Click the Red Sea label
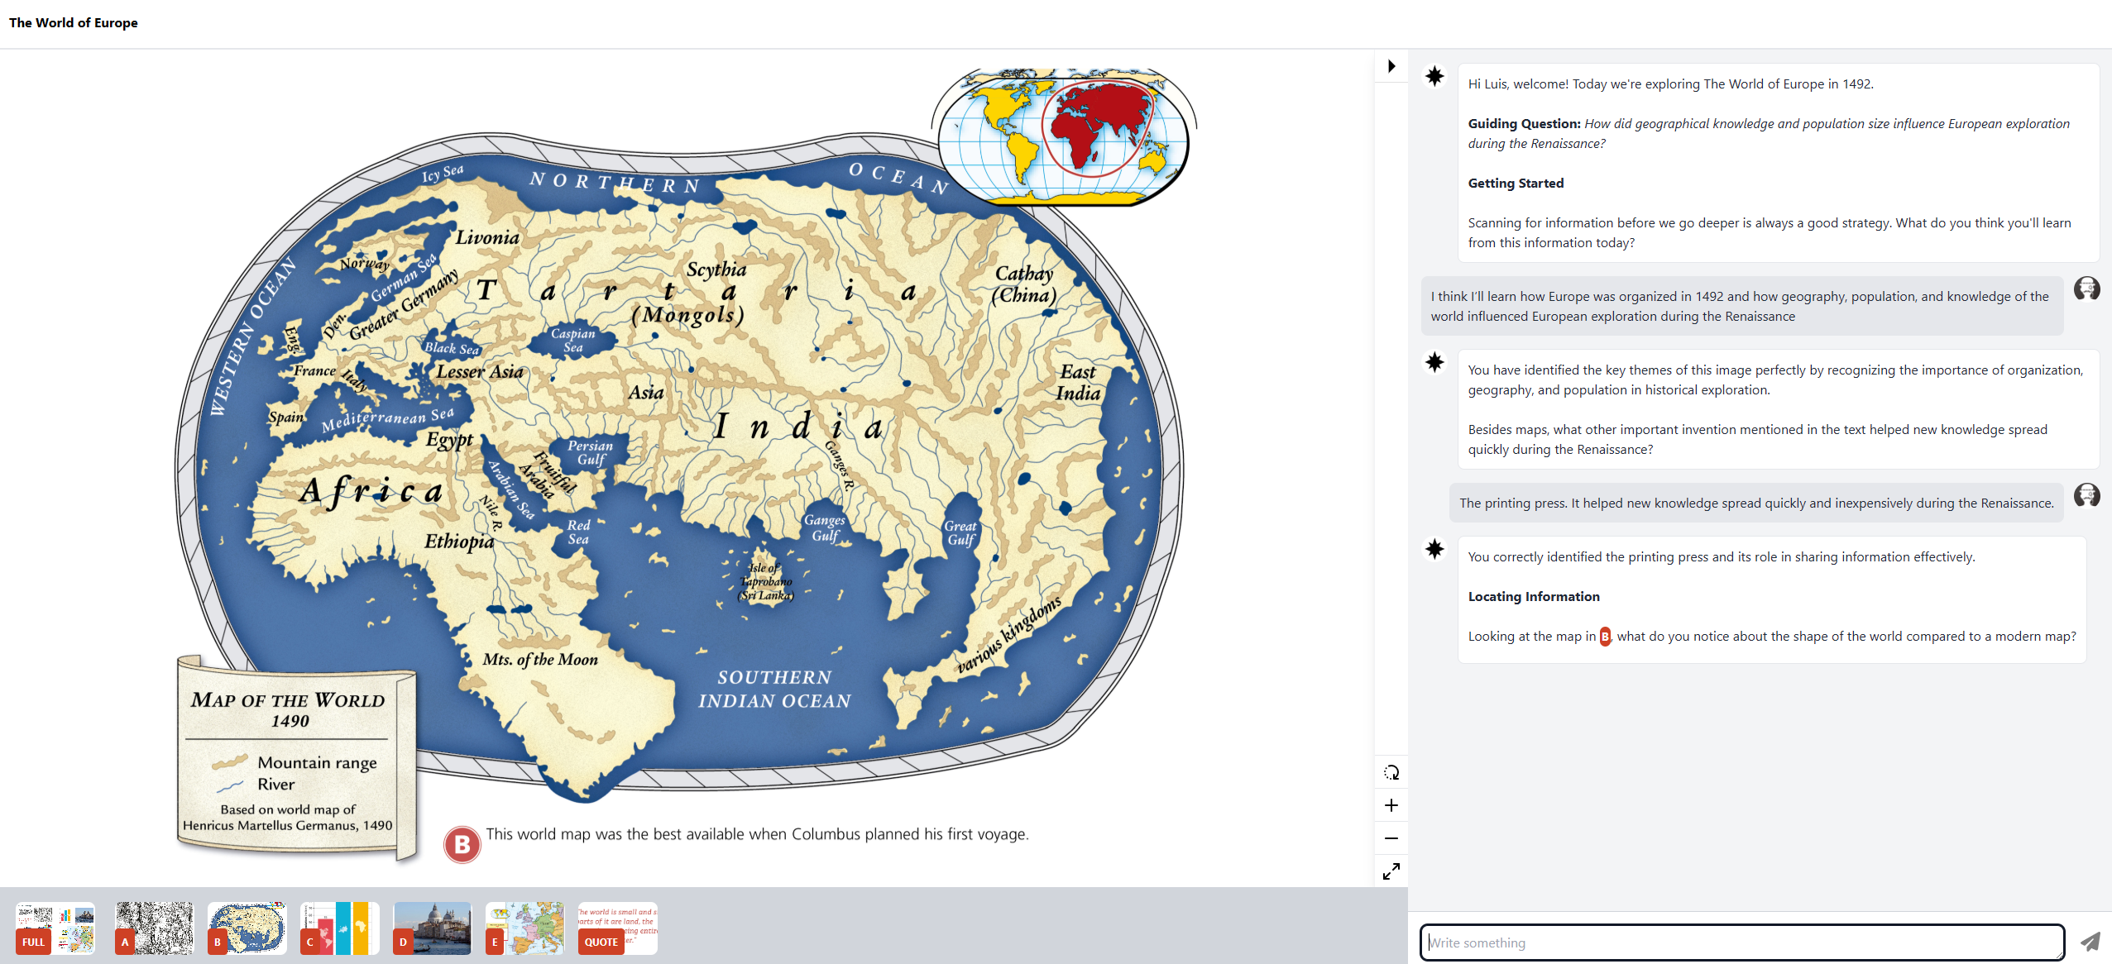 [578, 532]
